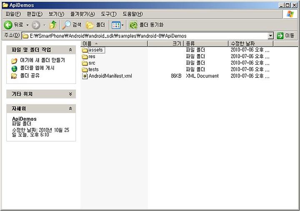Click the 86KB size value
300x211 pixels.
click(x=176, y=76)
